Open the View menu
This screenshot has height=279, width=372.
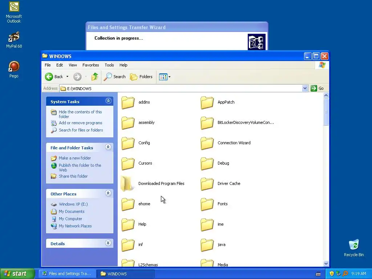pyautogui.click(x=73, y=65)
